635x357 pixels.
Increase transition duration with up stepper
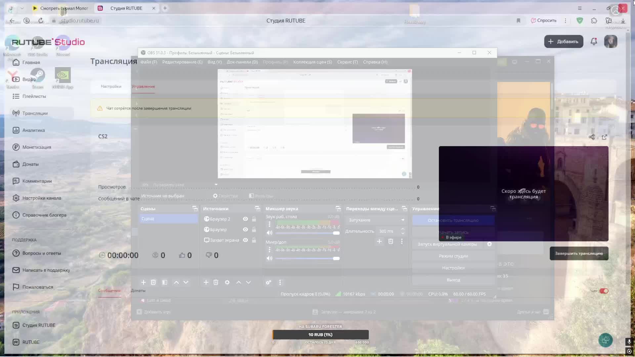point(402,229)
